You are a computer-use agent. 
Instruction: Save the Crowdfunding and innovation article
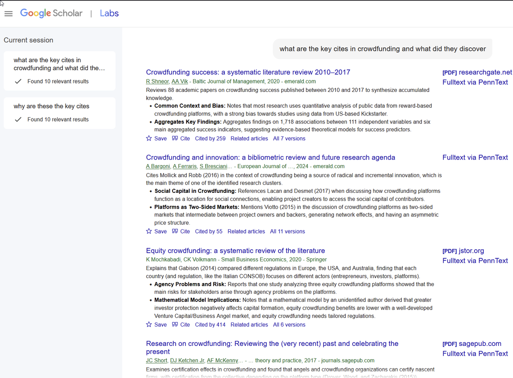156,231
